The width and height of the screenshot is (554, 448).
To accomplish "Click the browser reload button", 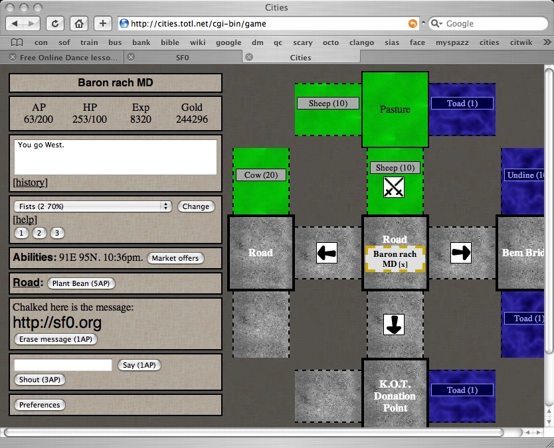I will pyautogui.click(x=54, y=23).
